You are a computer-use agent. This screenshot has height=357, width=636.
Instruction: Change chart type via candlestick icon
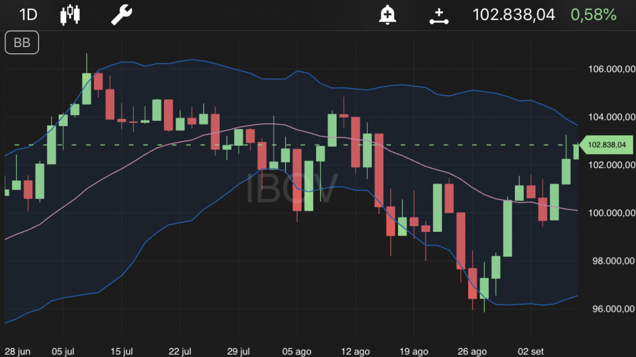[x=70, y=15]
